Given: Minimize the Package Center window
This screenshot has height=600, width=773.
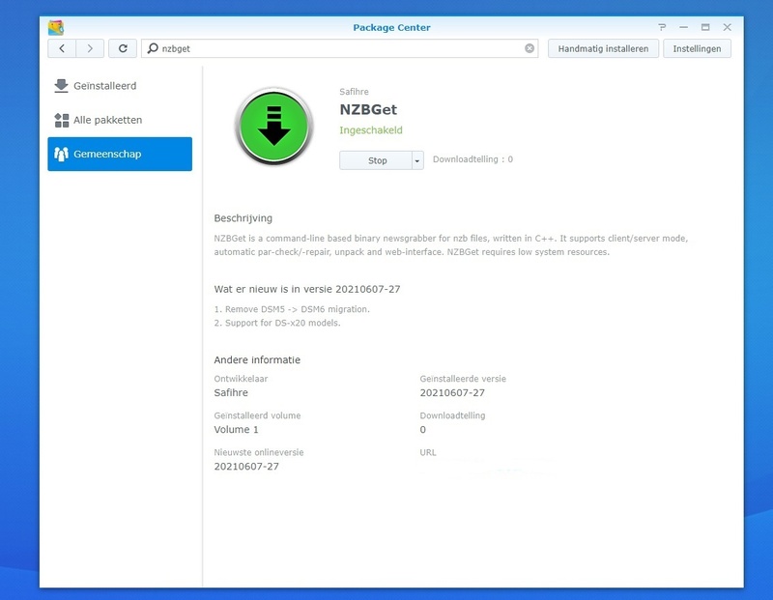Looking at the screenshot, I should 683,27.
